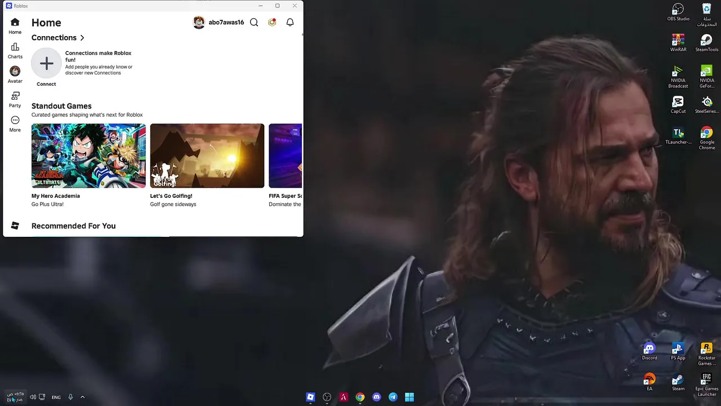Open the Connections heading
Image resolution: width=721 pixels, height=406 pixels.
tap(54, 38)
